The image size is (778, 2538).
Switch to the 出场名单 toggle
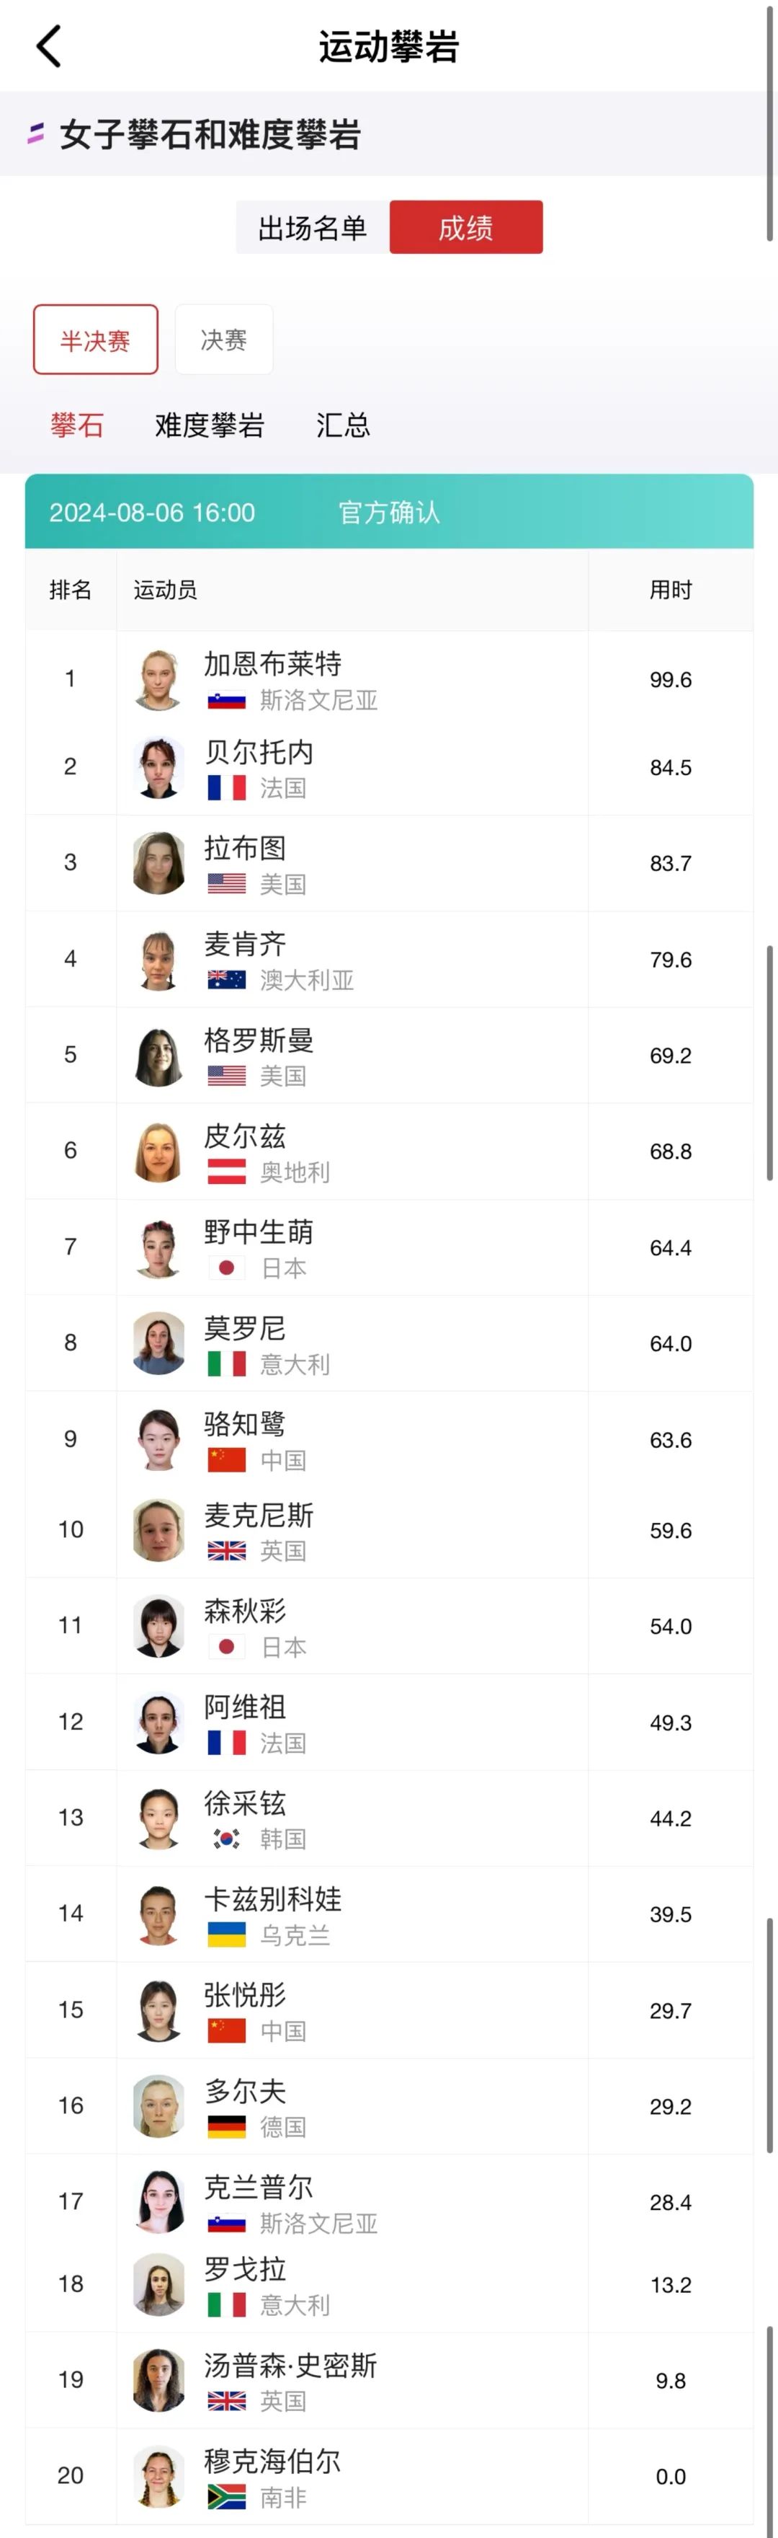coord(312,228)
